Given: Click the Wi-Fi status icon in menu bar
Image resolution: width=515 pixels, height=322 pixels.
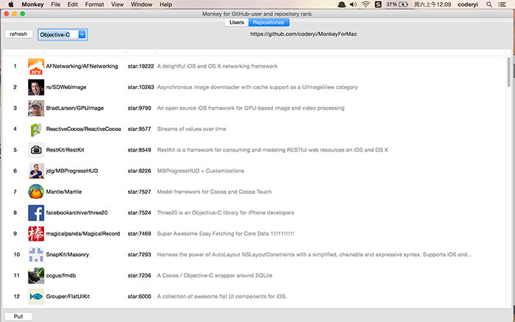Looking at the screenshot, I should [366, 4].
